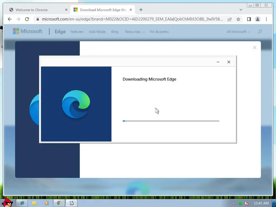Open the Edge home link
The image size is (276, 207).
coord(60,32)
